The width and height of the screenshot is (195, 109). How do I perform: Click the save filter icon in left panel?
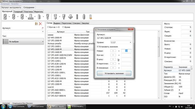click(x=37, y=24)
